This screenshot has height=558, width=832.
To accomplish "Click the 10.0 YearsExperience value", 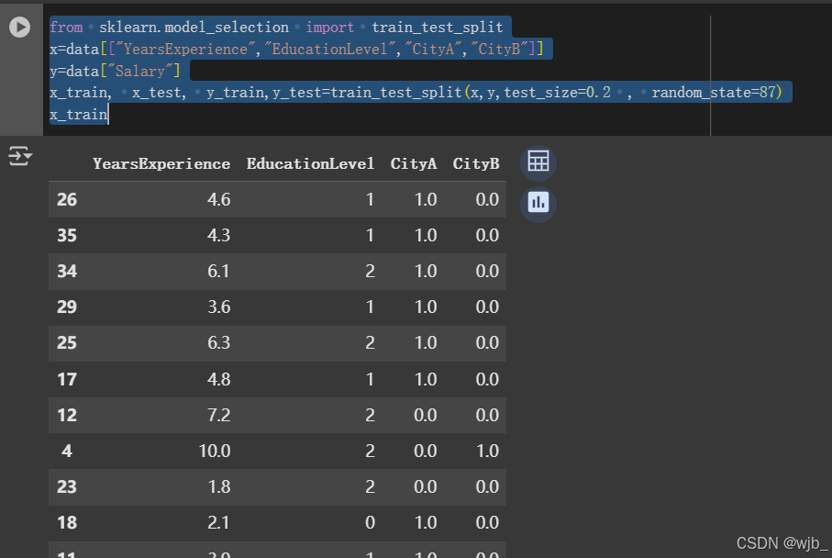I will tap(215, 451).
